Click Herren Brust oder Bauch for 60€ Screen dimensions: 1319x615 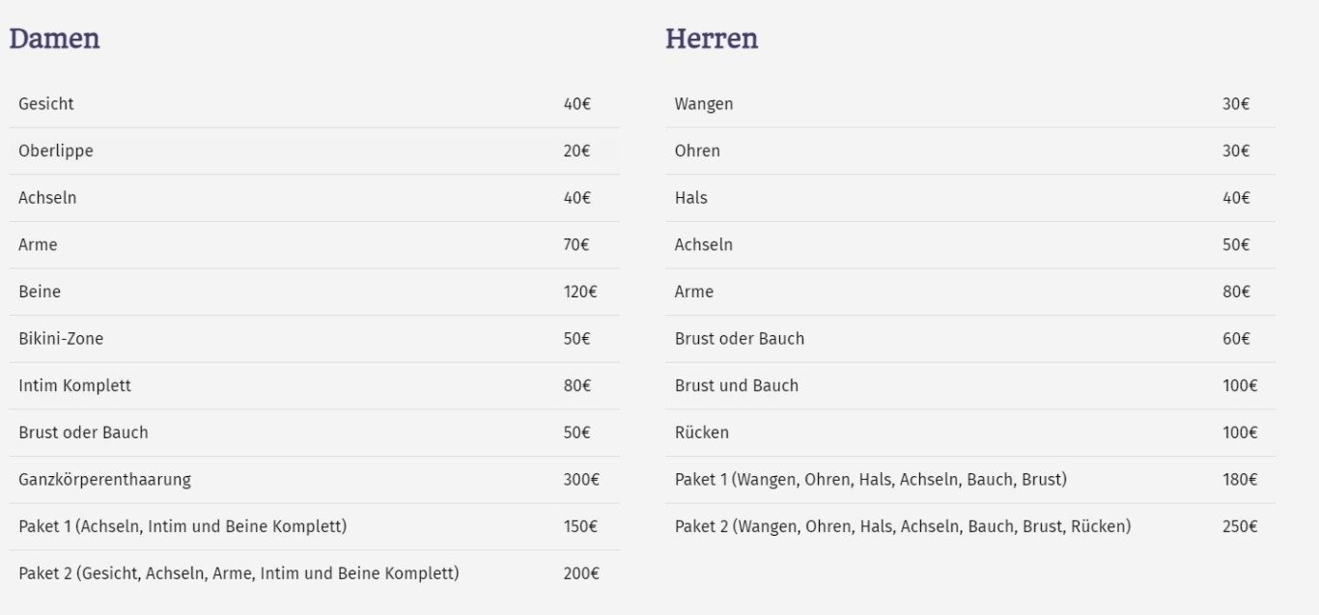click(x=970, y=339)
